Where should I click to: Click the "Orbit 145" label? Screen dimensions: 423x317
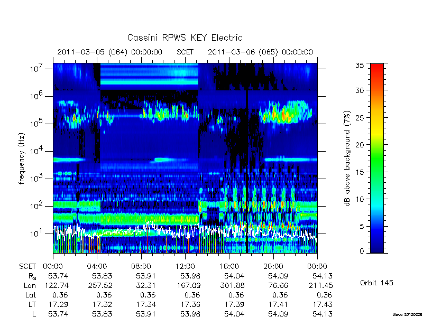click(x=376, y=283)
